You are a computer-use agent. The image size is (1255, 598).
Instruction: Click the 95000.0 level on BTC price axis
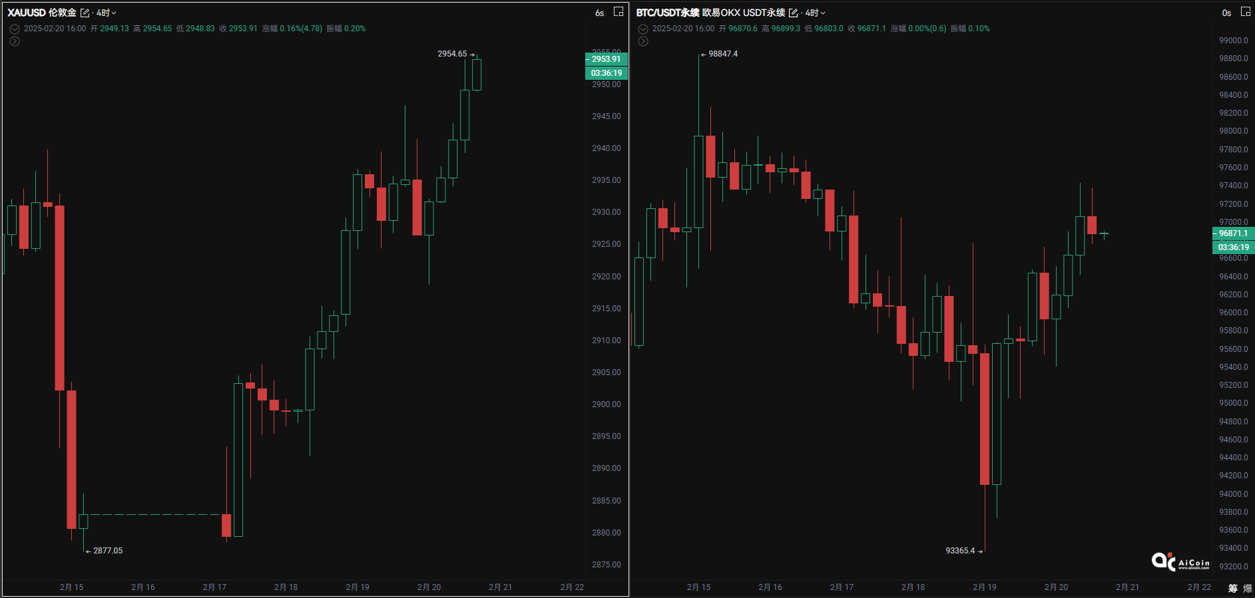(1234, 403)
